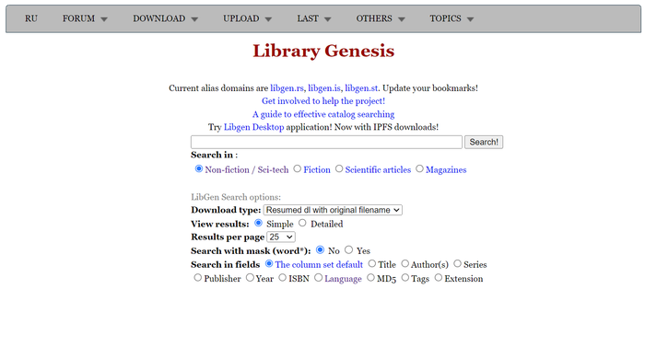Click the Search! button
Image resolution: width=645 pixels, height=347 pixels.
(484, 143)
